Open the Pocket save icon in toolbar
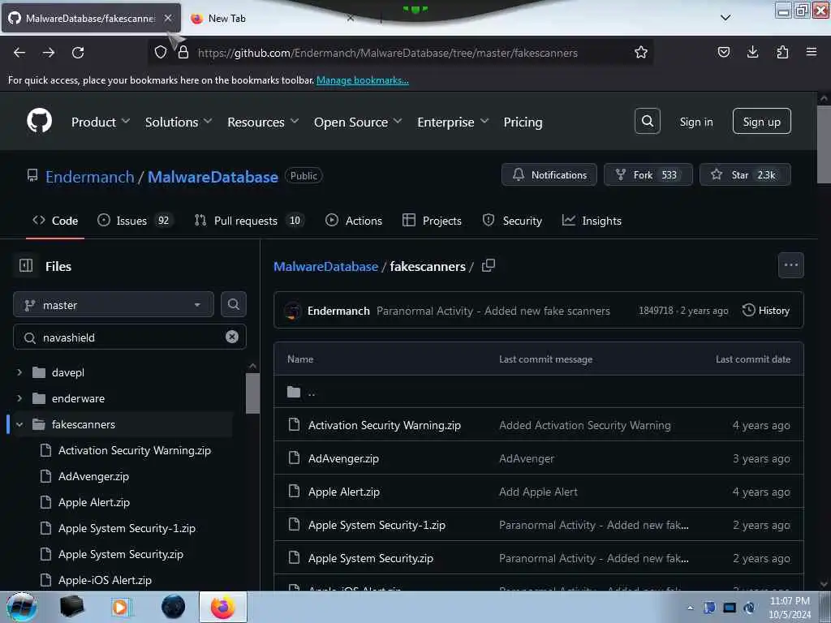Viewport: 831px width, 623px height. tap(723, 52)
